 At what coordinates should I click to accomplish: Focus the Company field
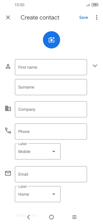pyautogui.click(x=51, y=109)
